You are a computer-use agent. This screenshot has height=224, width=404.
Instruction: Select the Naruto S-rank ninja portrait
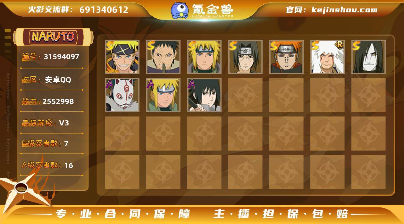[x=122, y=57]
